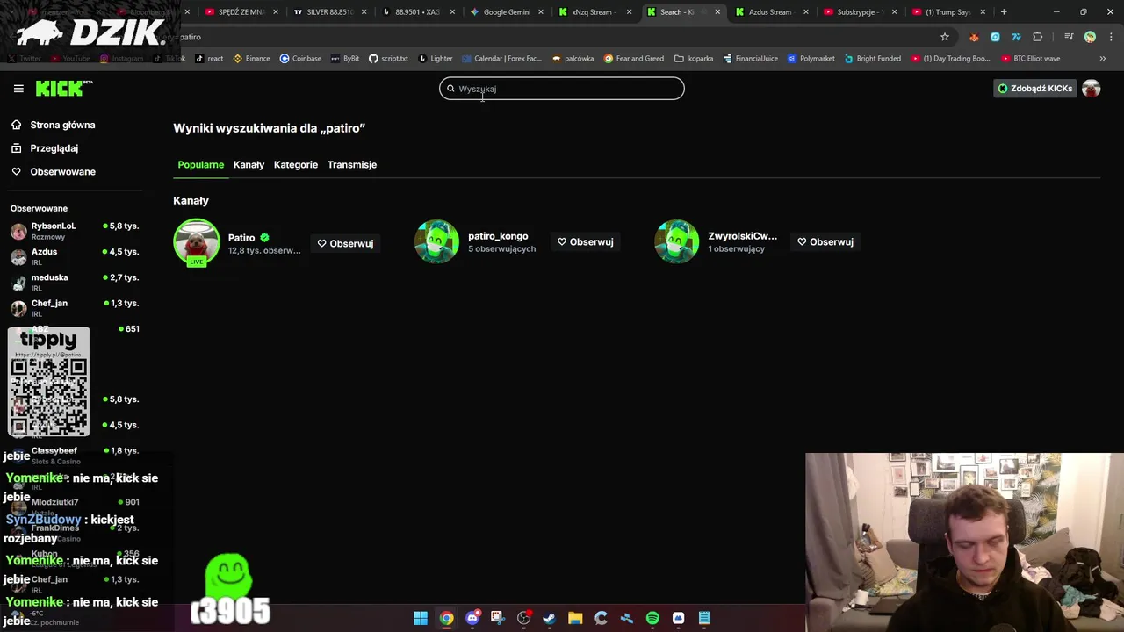Image resolution: width=1124 pixels, height=632 pixels.
Task: Open the Bright Funded bookmark
Action: coord(873,59)
